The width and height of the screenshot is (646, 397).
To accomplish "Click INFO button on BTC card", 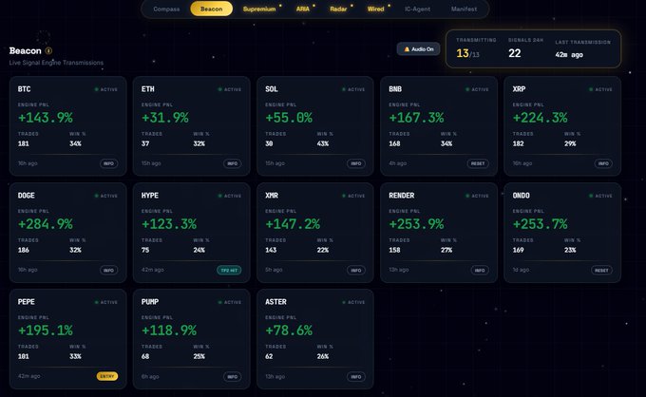I will pos(108,163).
